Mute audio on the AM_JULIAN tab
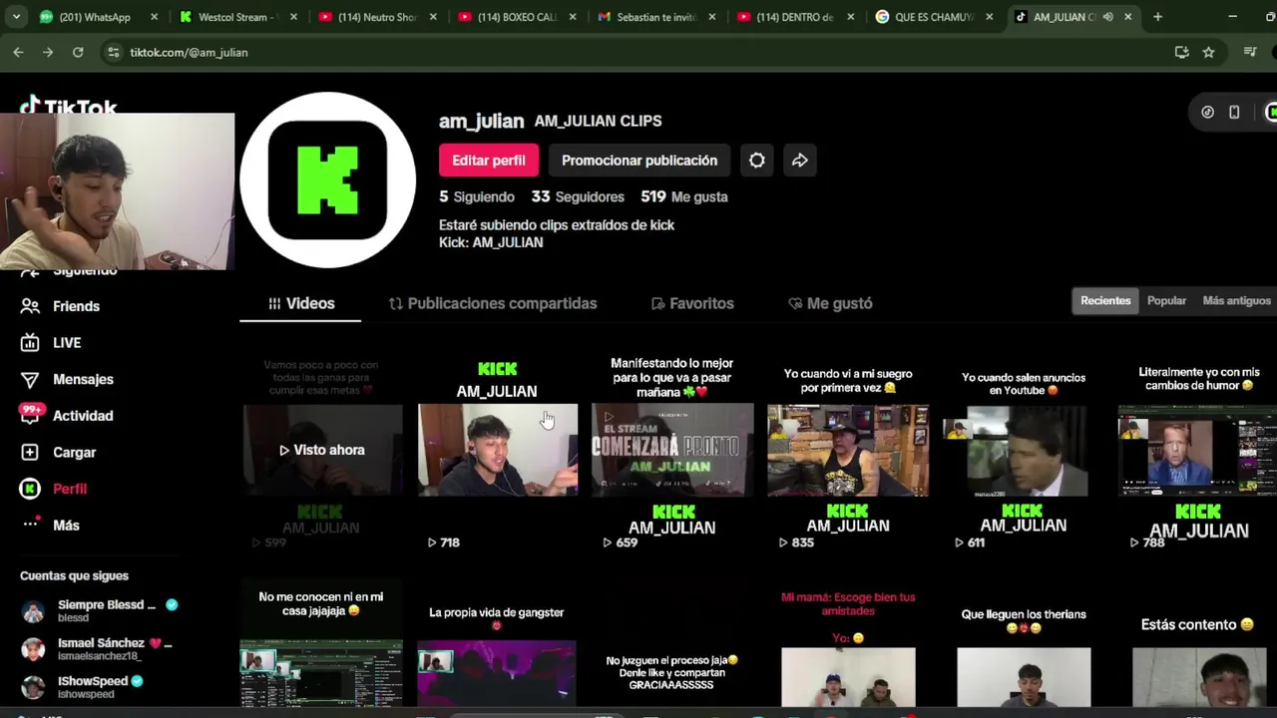This screenshot has height=718, width=1277. tap(1107, 17)
